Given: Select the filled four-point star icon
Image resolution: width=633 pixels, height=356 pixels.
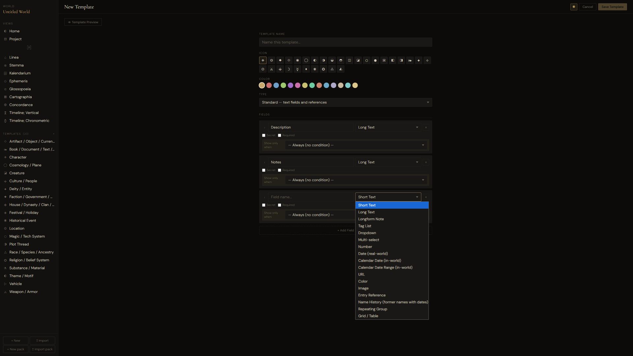Looking at the screenshot, I should (419, 60).
